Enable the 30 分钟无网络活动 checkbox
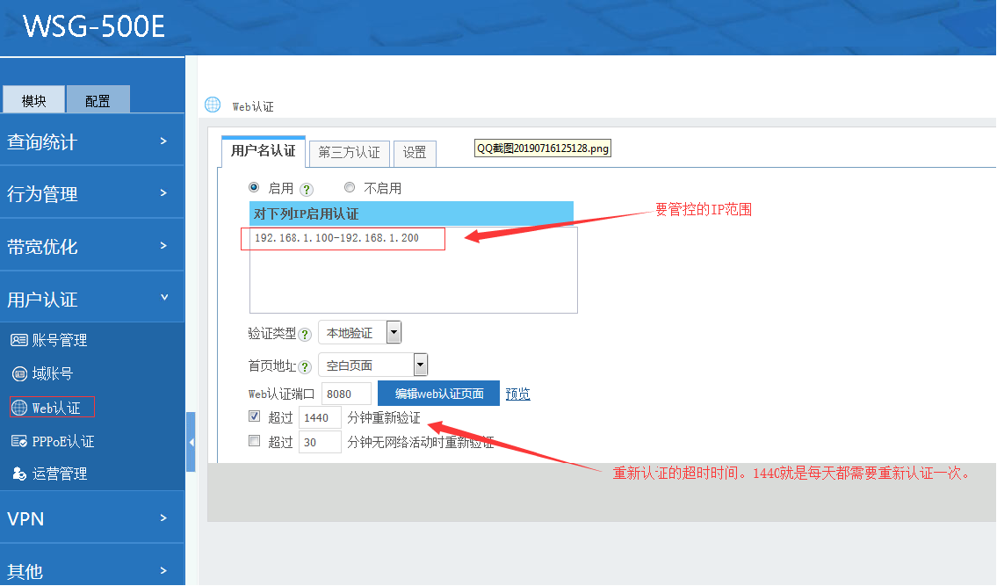997x586 pixels. 255,441
